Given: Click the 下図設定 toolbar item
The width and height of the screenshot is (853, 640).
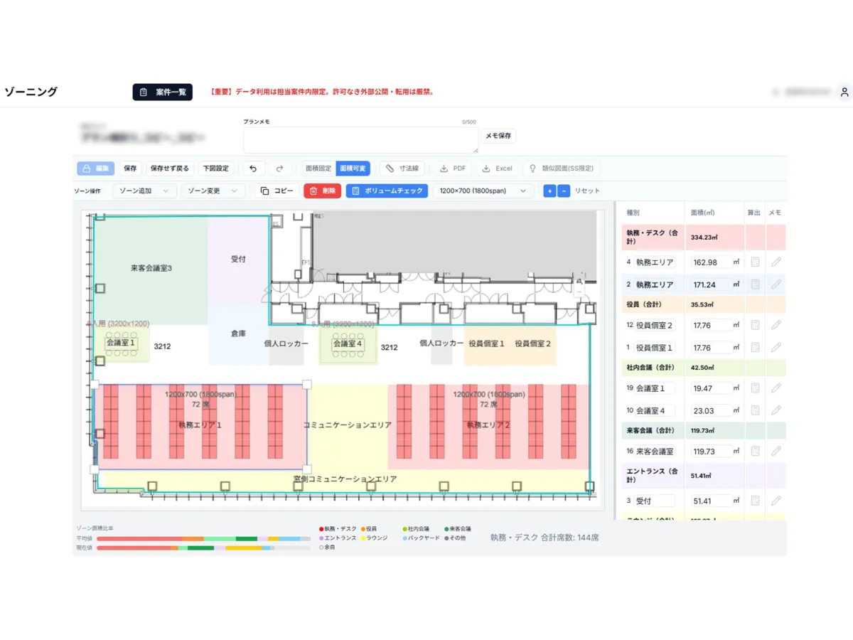Looking at the screenshot, I should pos(215,169).
